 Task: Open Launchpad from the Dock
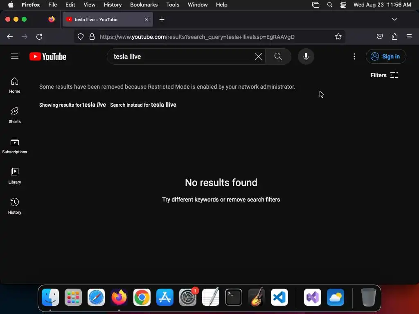[73, 297]
